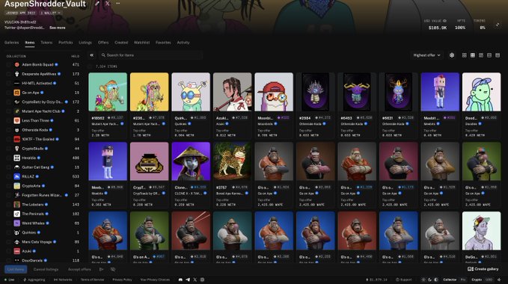The image size is (508, 284).
Task: Check the Desperate ApeWives collection checkbox
Action: coord(8,74)
